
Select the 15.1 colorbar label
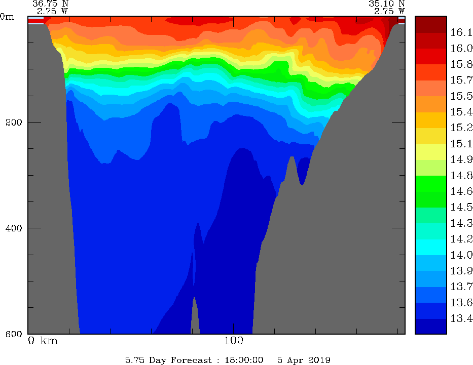click(461, 144)
